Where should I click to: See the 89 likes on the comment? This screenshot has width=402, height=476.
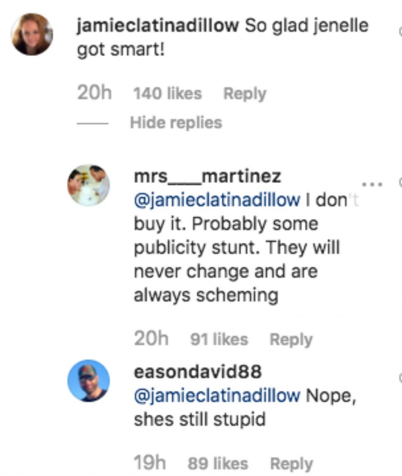pyautogui.click(x=218, y=464)
